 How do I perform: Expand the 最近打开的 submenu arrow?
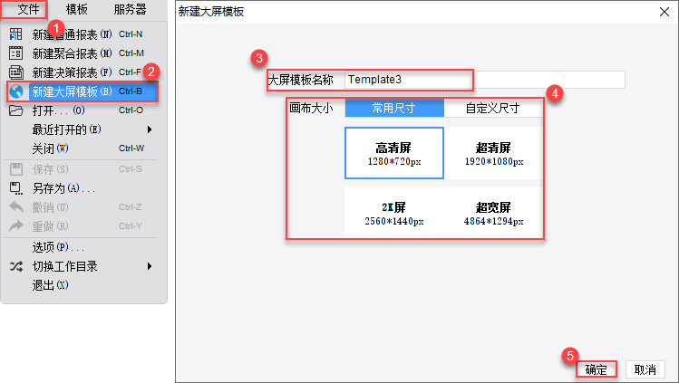[x=150, y=129]
